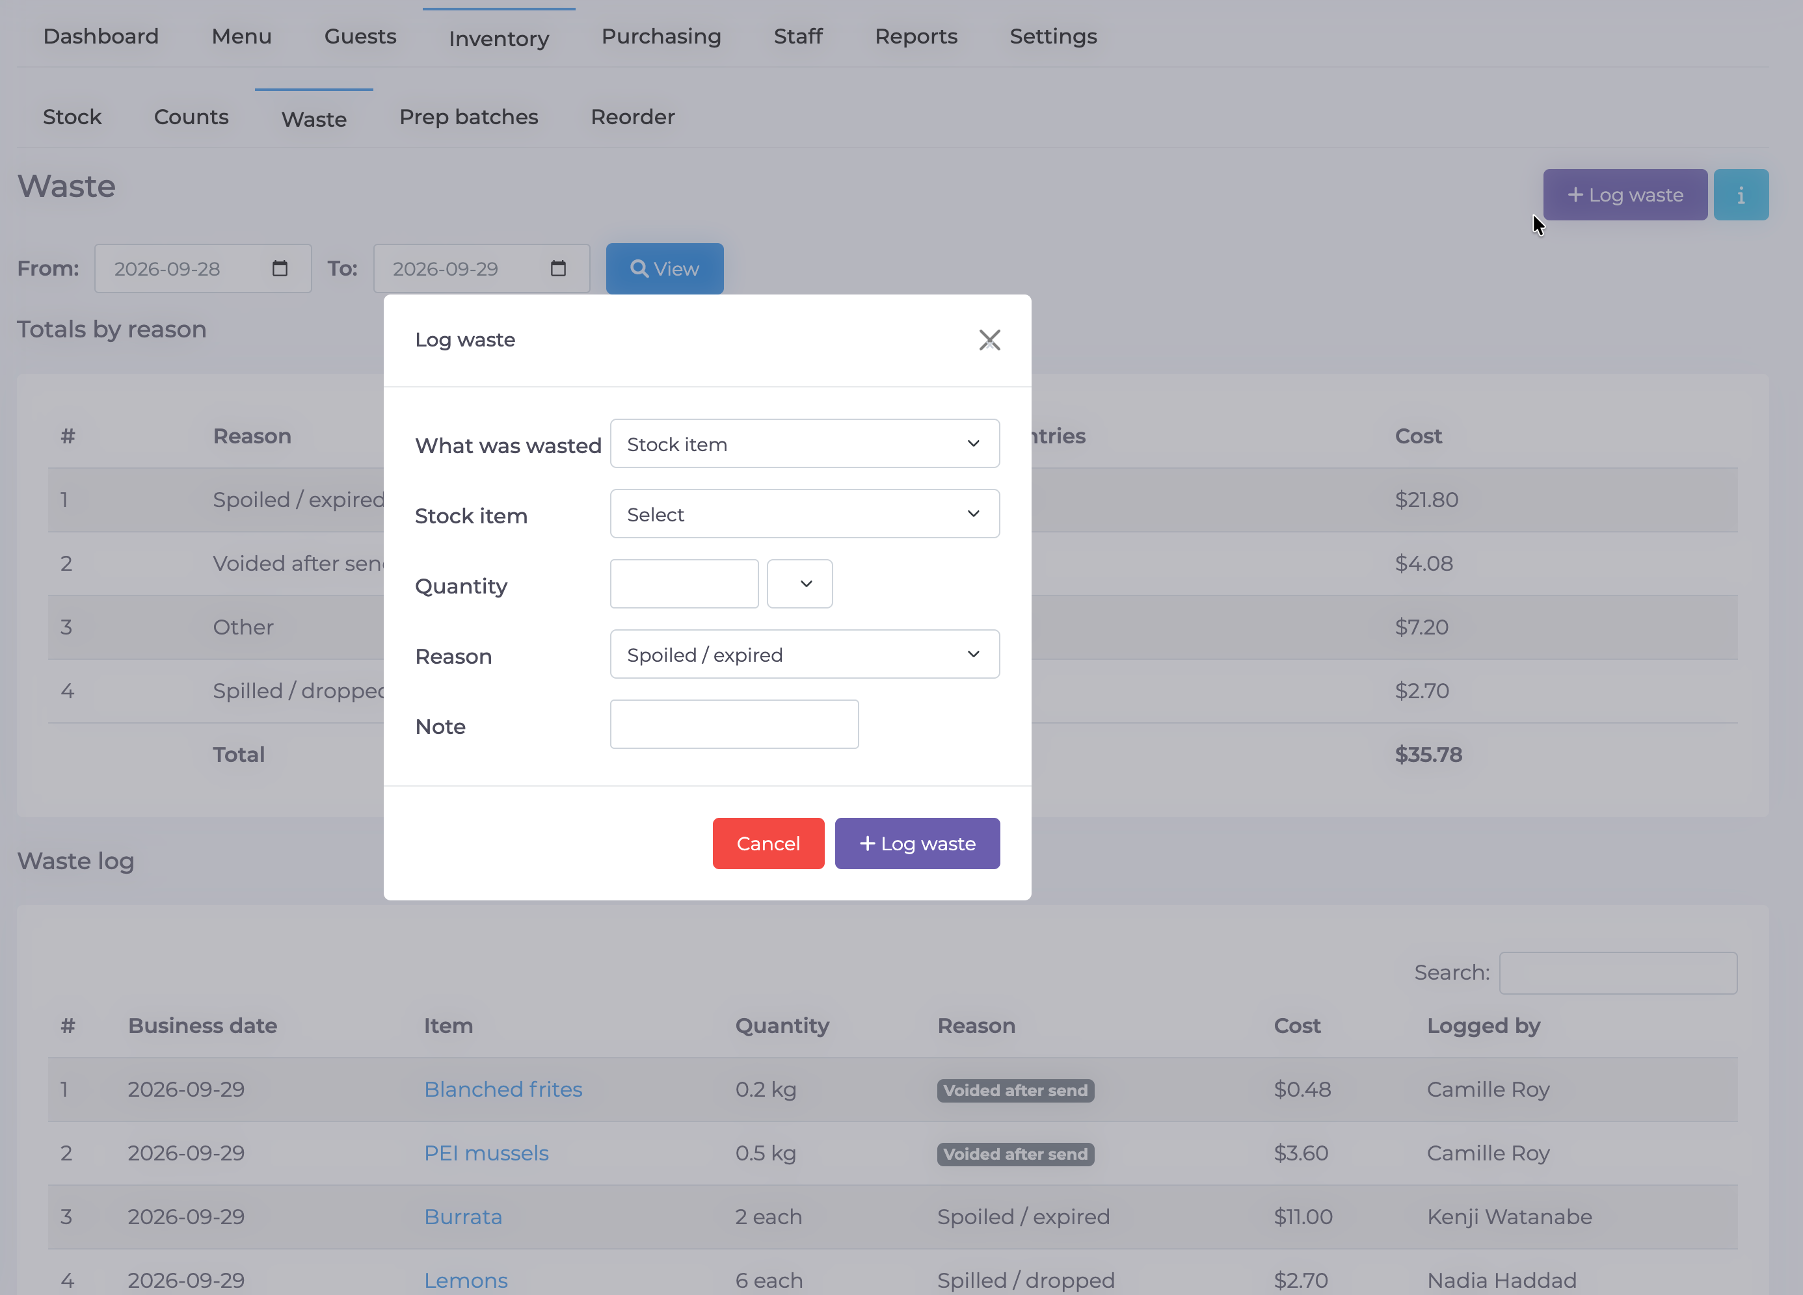The width and height of the screenshot is (1803, 1295).
Task: Click the View search button
Action: tap(665, 268)
